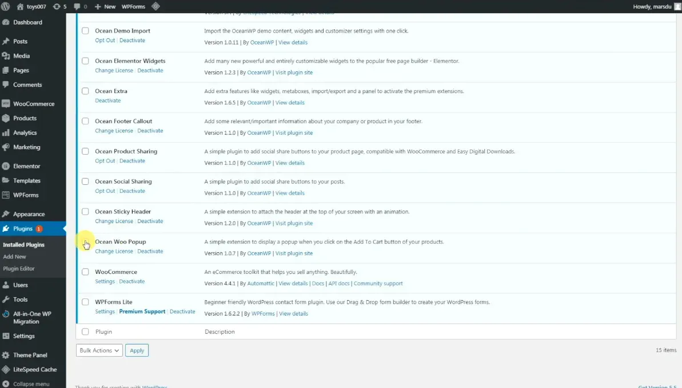The height and width of the screenshot is (388, 682).
Task: Click the Elementor icon in sidebar
Action: click(x=6, y=166)
